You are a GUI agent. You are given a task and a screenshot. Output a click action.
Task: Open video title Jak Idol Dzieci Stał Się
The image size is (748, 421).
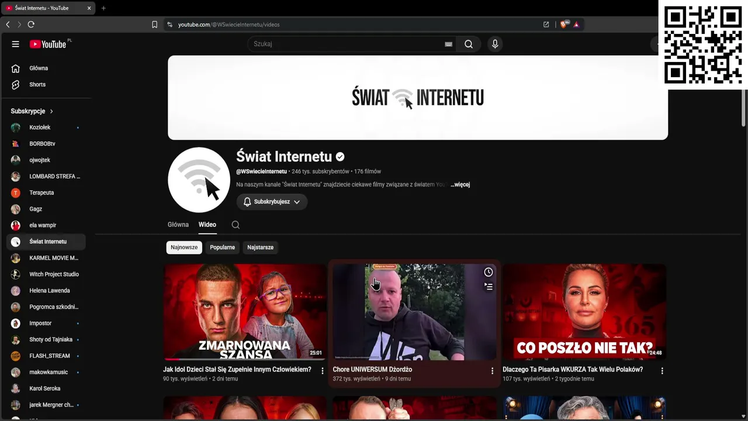click(x=237, y=370)
